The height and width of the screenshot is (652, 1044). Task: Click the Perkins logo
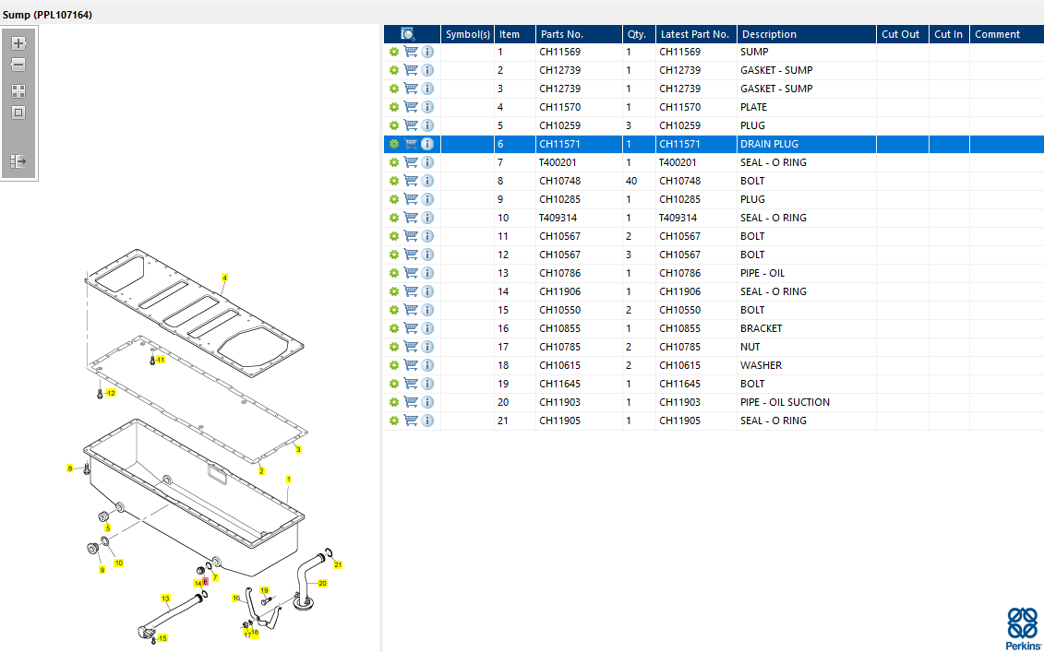point(1021,628)
